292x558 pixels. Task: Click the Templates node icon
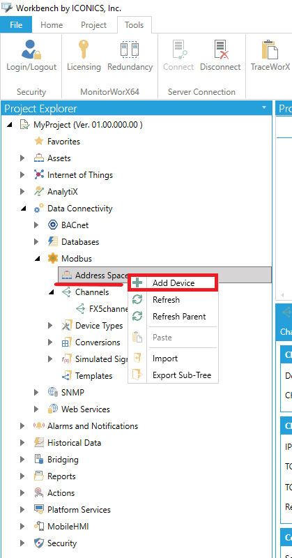pos(66,375)
